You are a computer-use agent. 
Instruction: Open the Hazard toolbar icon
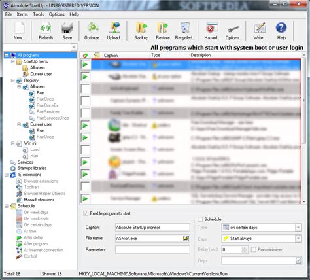tap(212, 31)
